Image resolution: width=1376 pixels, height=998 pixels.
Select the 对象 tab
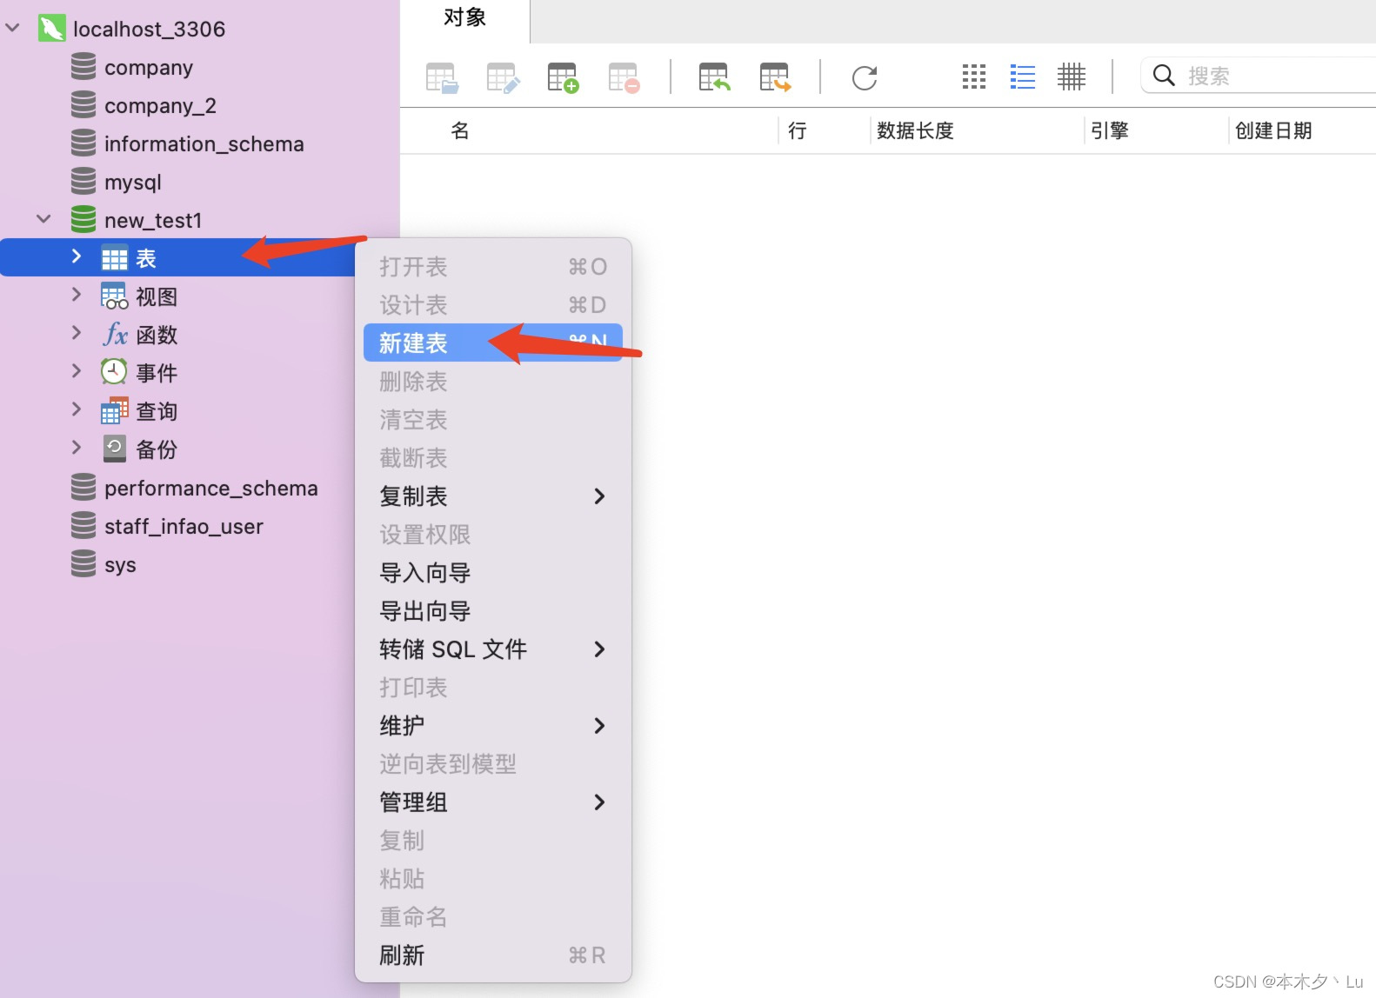464,19
